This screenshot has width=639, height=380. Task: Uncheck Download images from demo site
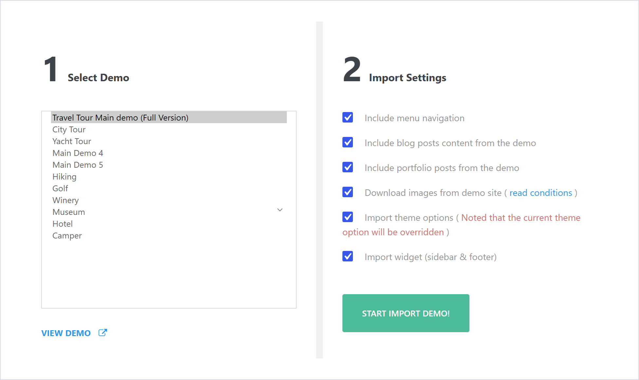pyautogui.click(x=348, y=192)
